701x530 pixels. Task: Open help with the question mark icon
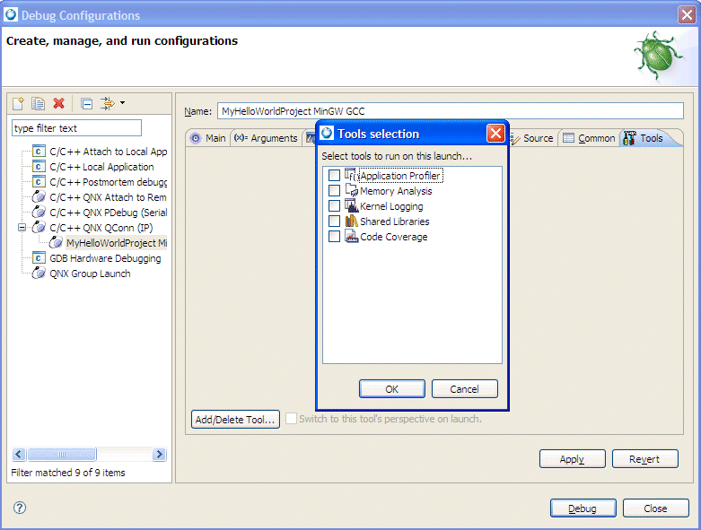pyautogui.click(x=20, y=508)
